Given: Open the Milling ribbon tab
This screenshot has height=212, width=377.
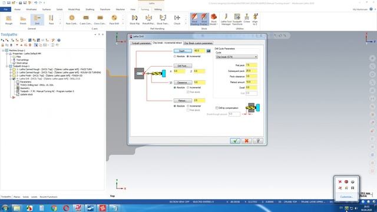Looking at the screenshot, I should tap(158, 9).
